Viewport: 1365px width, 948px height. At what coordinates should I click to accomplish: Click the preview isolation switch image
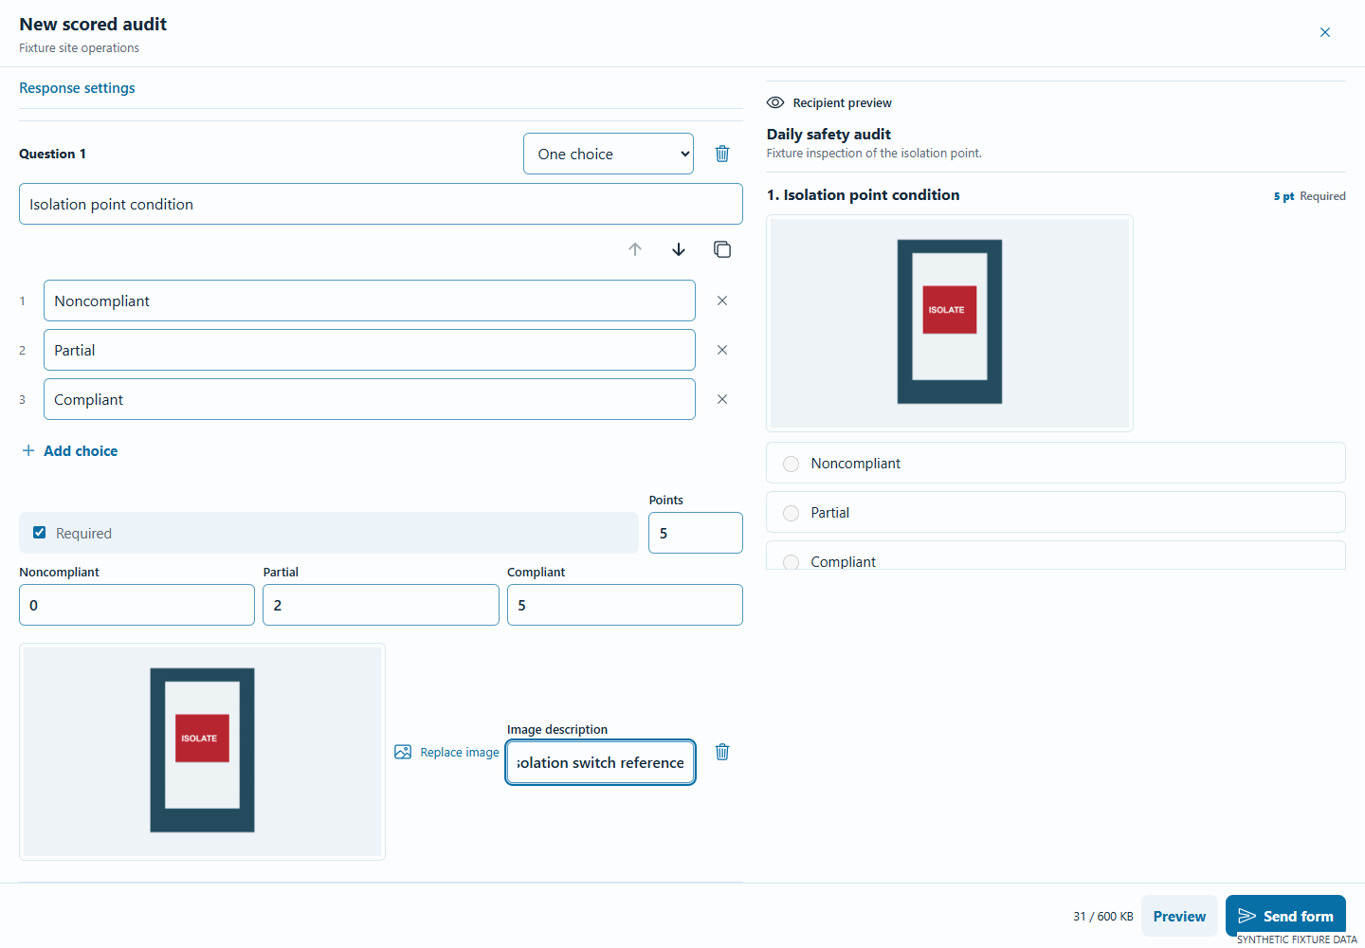[950, 323]
